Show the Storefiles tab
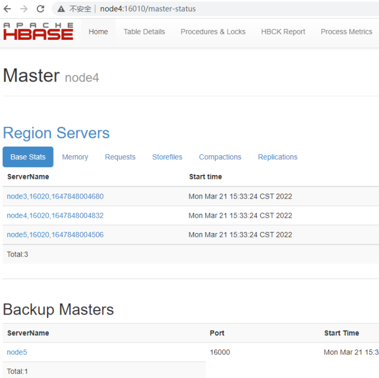Image resolution: width=379 pixels, height=378 pixels. click(167, 157)
